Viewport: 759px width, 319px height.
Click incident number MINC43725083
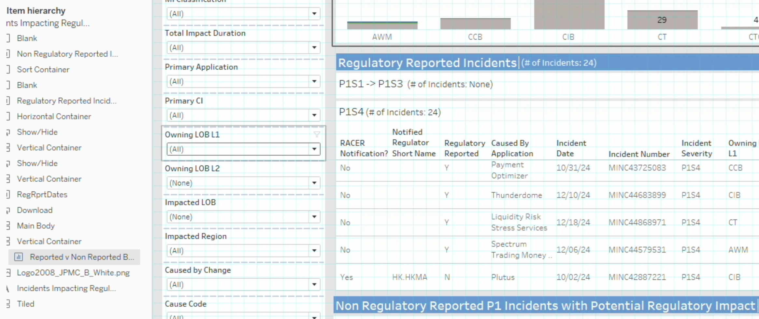click(637, 168)
